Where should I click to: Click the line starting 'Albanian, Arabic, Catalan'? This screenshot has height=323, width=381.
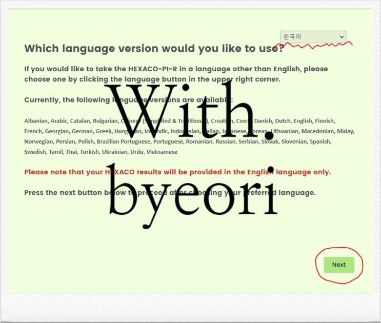(x=180, y=121)
